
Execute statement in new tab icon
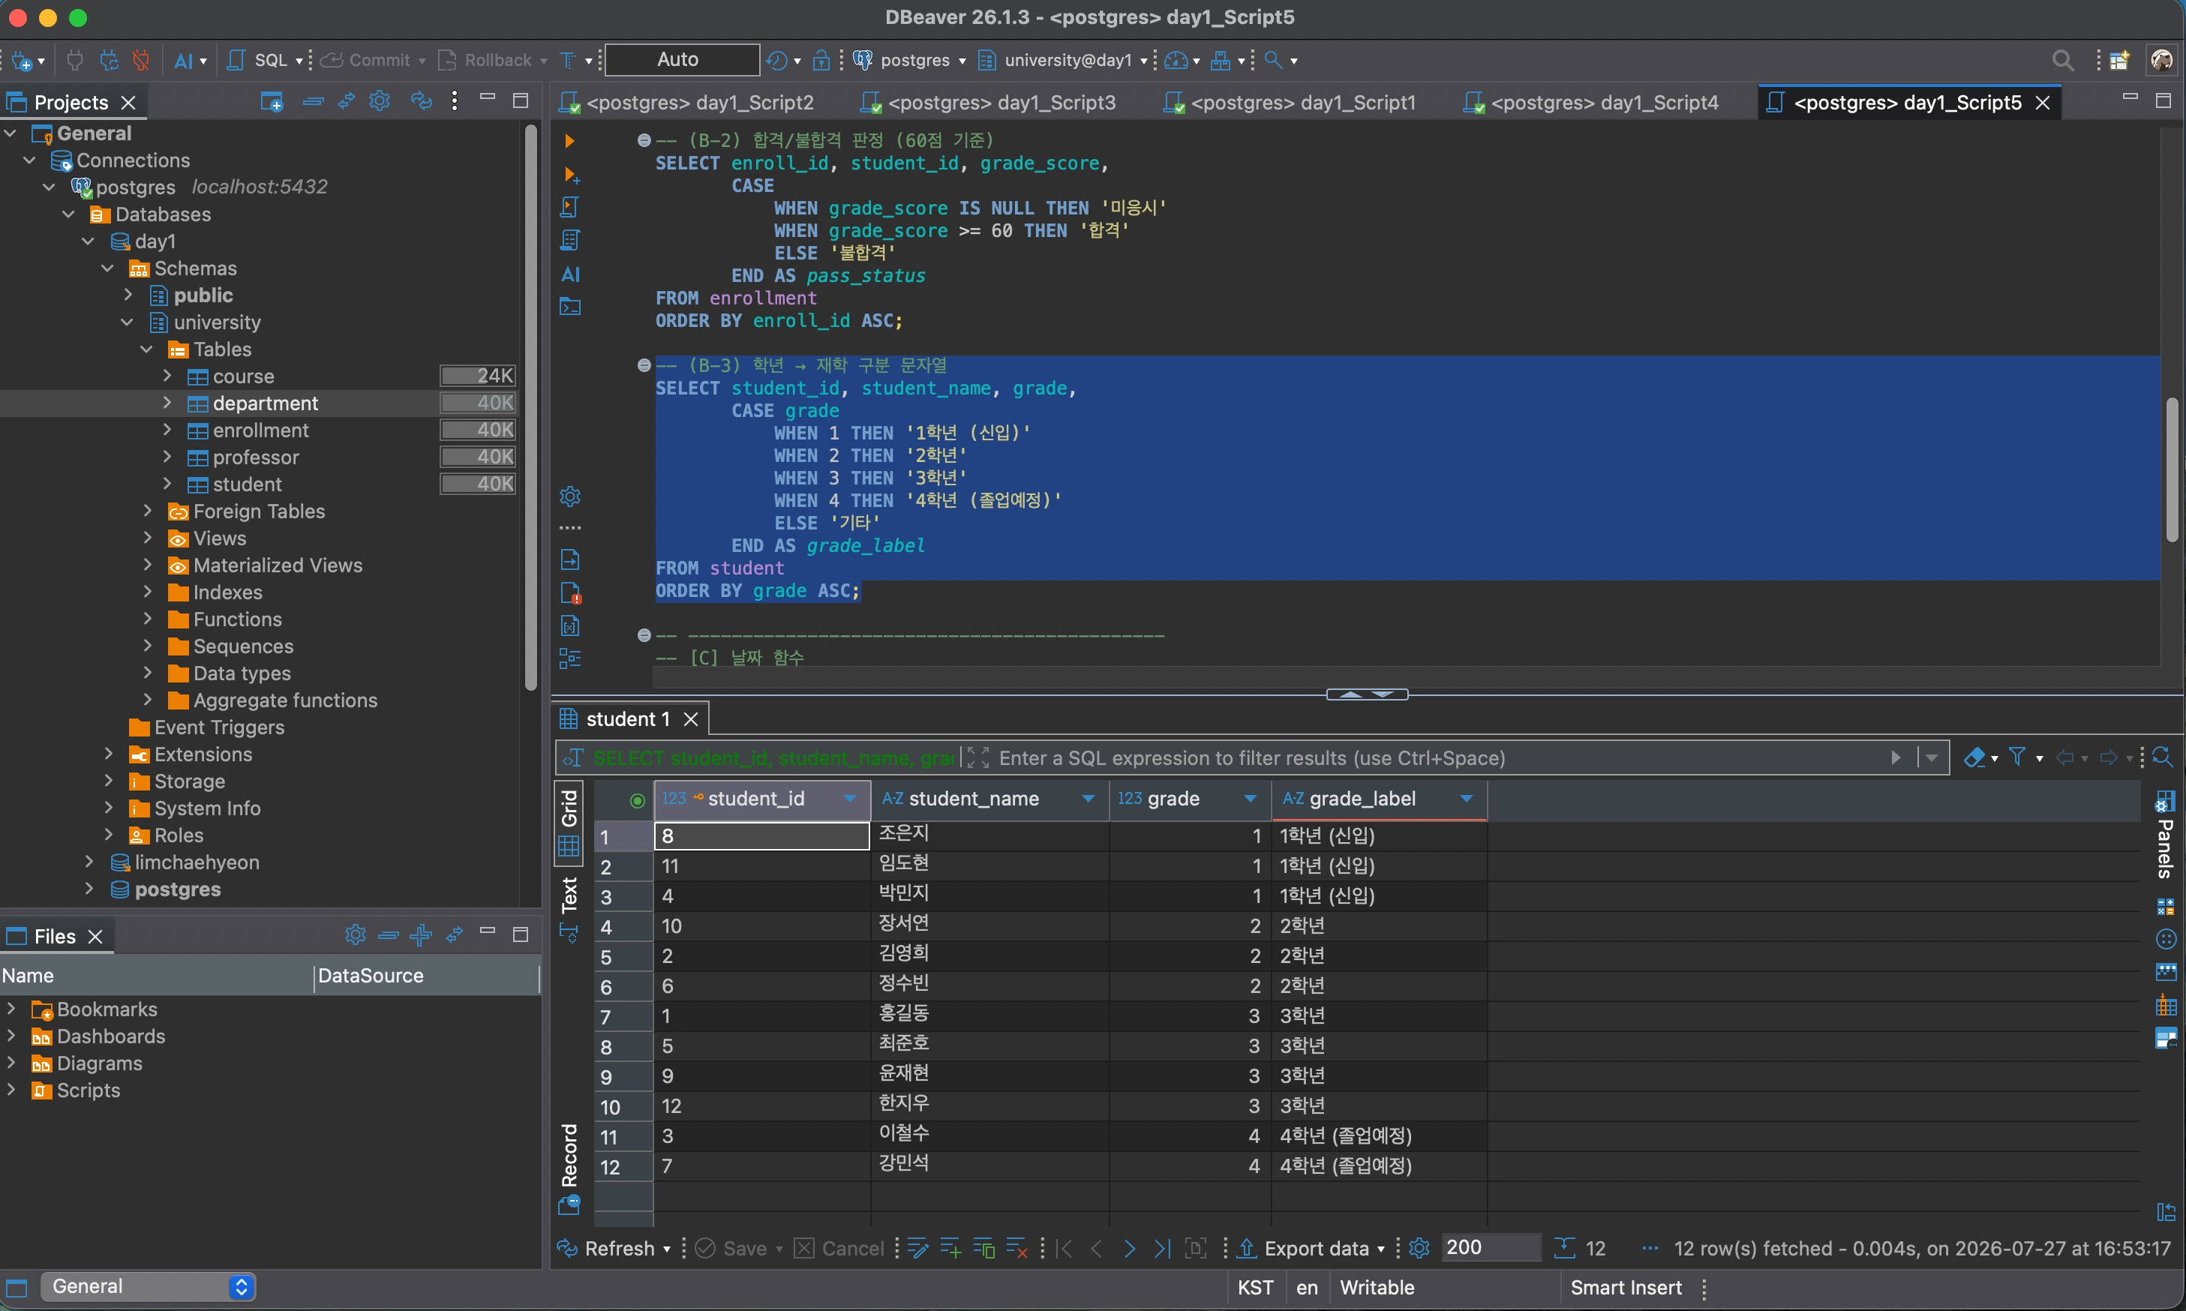pyautogui.click(x=571, y=175)
